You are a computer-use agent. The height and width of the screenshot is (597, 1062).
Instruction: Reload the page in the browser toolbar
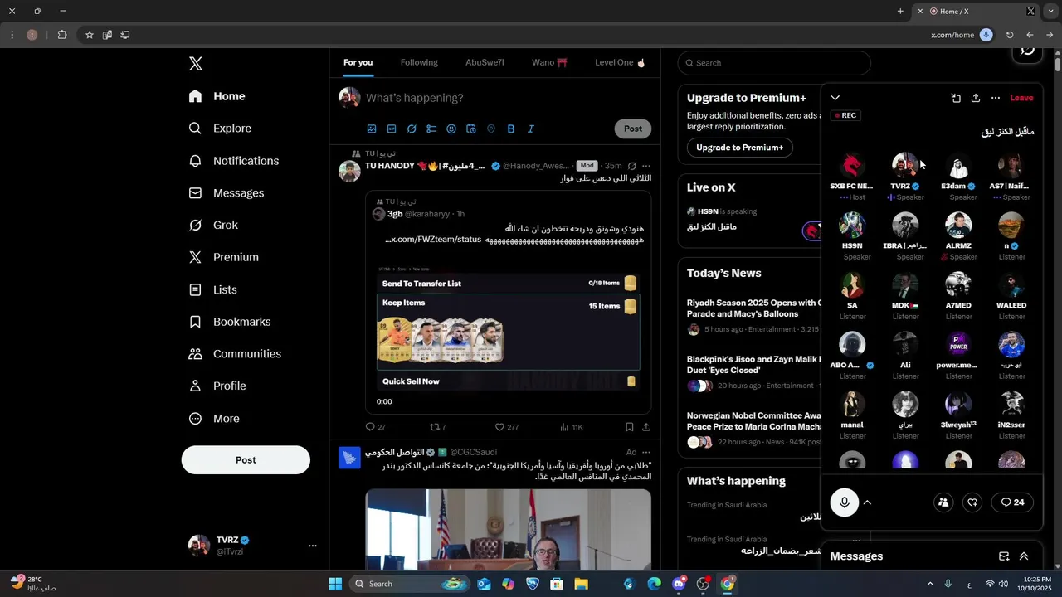coord(1010,35)
